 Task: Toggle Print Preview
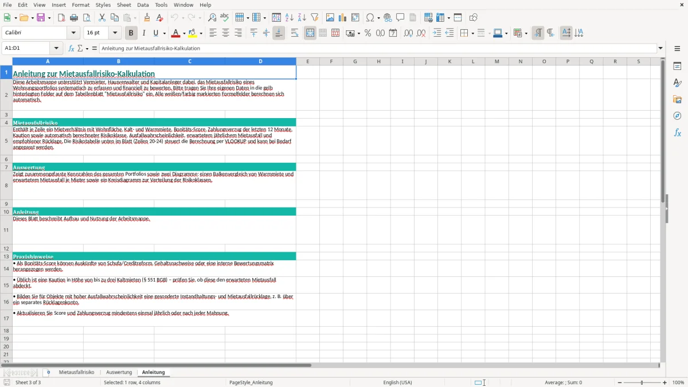(87, 18)
